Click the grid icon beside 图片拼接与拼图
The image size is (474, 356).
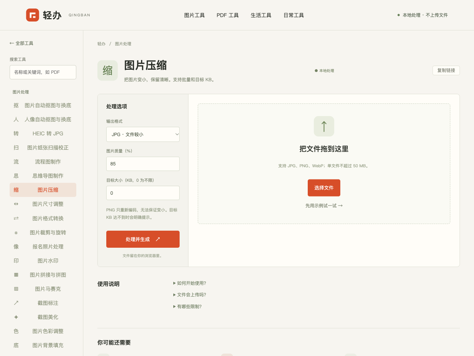click(x=16, y=275)
